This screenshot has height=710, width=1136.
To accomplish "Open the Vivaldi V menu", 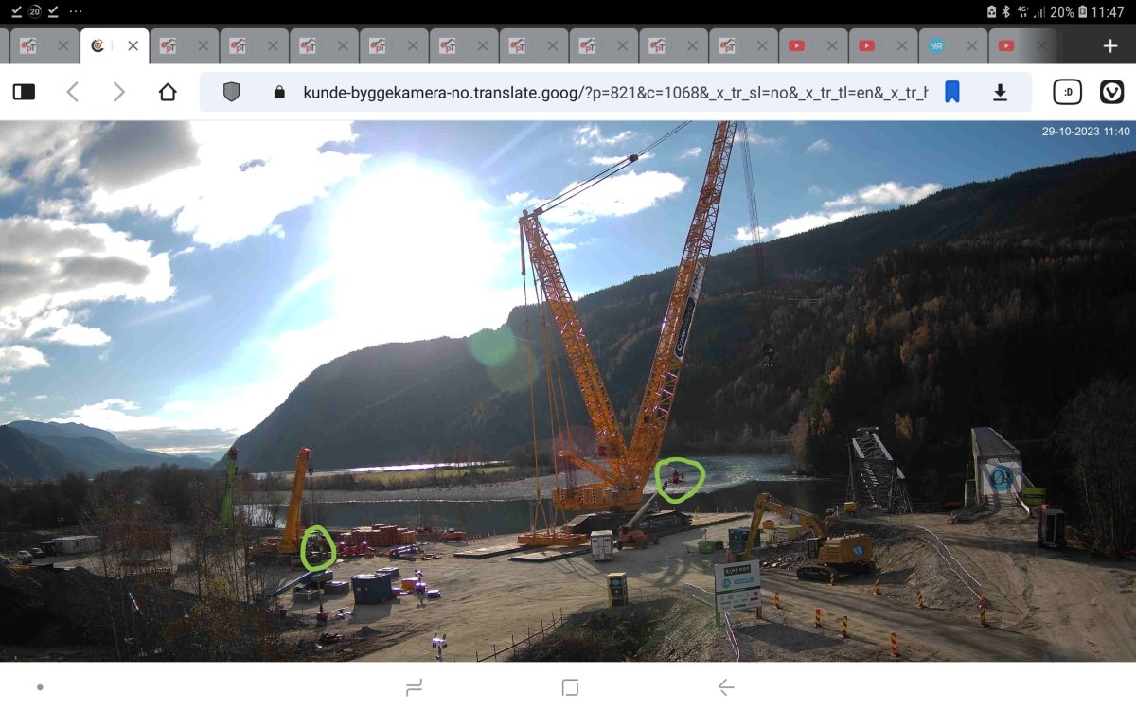I will 1111,92.
